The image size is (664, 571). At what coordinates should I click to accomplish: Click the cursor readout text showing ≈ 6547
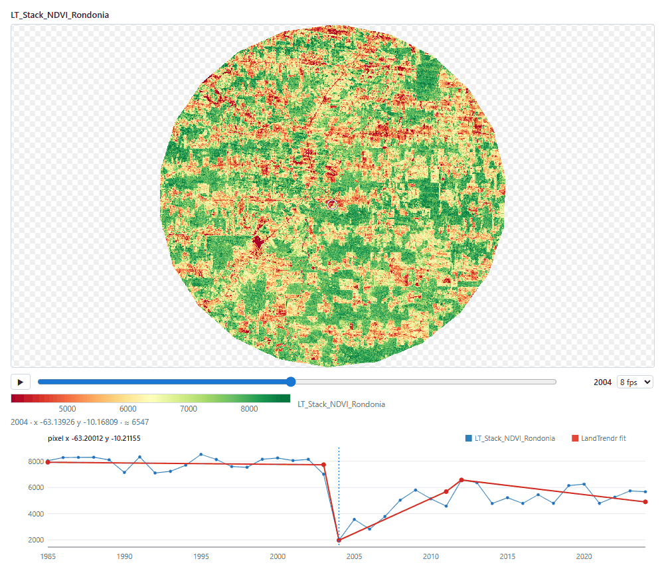tap(80, 422)
